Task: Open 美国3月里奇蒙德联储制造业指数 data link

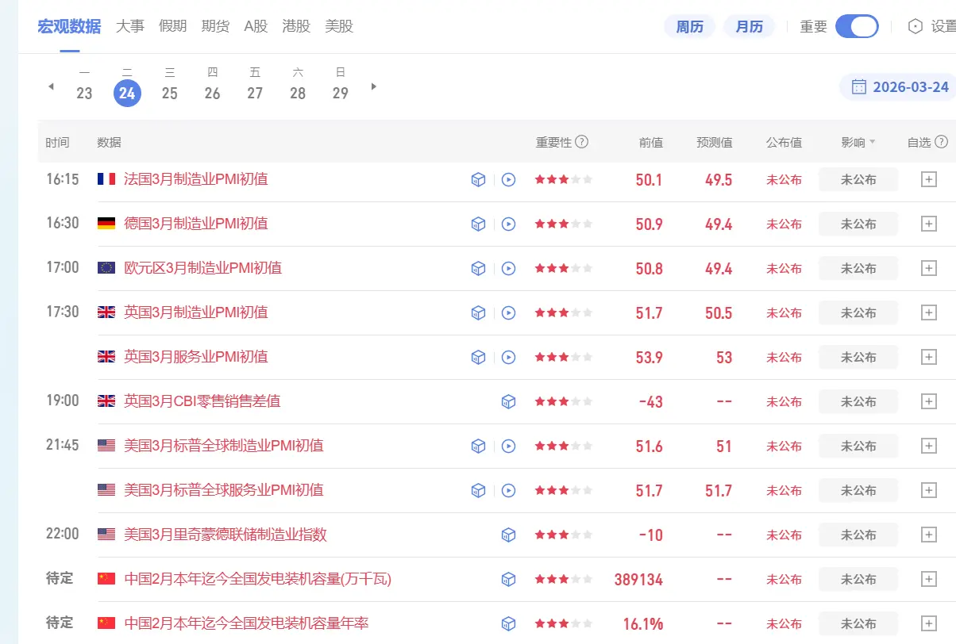Action: (226, 535)
